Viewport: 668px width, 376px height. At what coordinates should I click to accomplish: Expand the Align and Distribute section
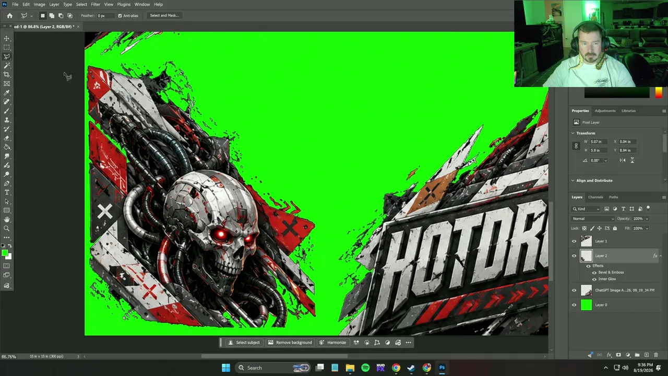coord(572,181)
